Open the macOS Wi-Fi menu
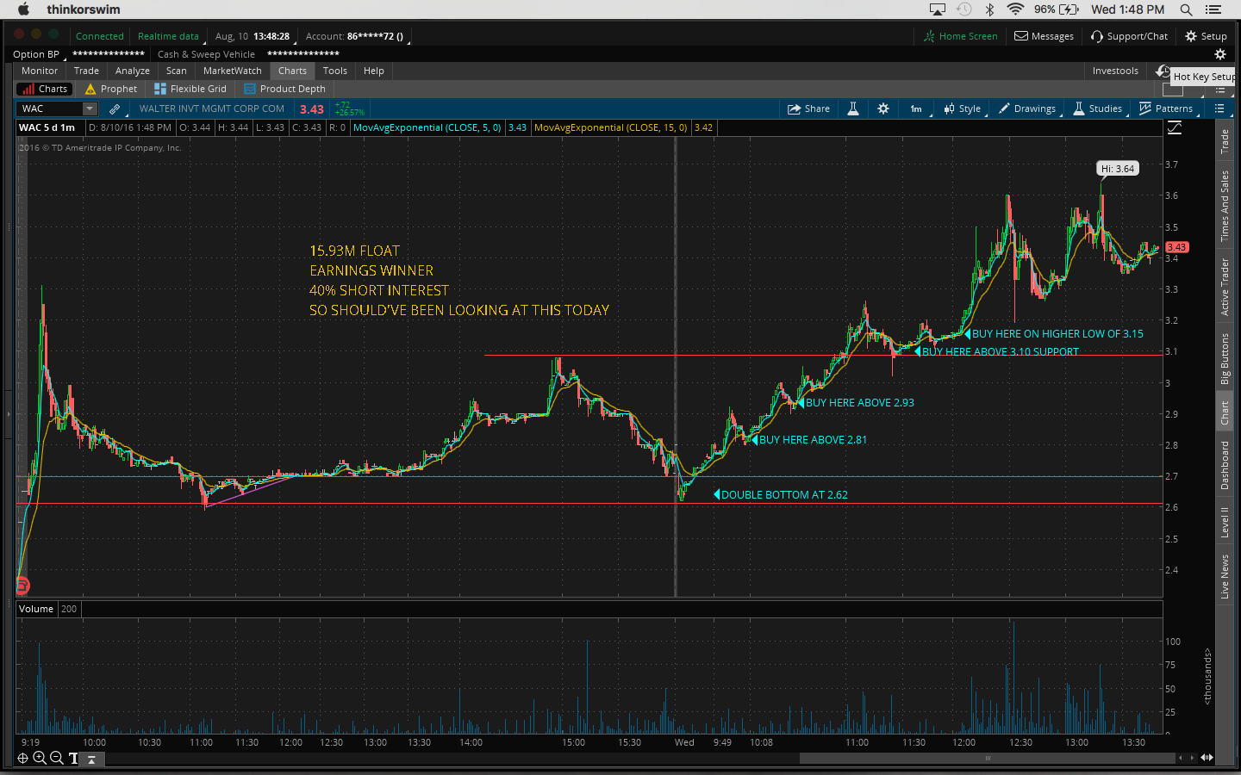 coord(1015,9)
